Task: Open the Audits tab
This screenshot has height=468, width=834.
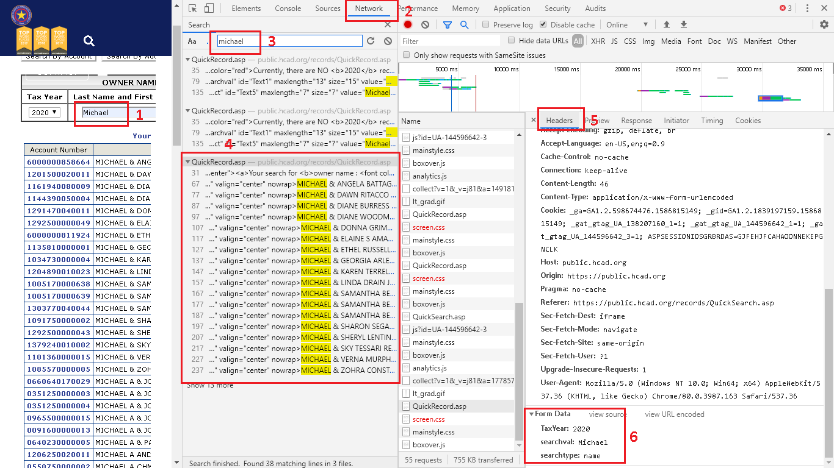Action: pyautogui.click(x=595, y=9)
